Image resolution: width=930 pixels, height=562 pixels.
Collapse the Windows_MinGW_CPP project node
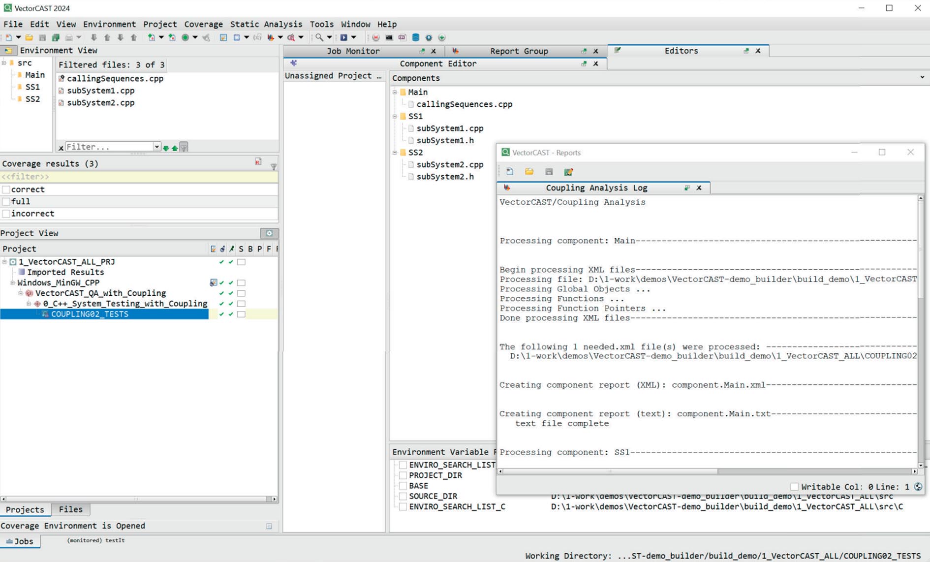tap(12, 283)
